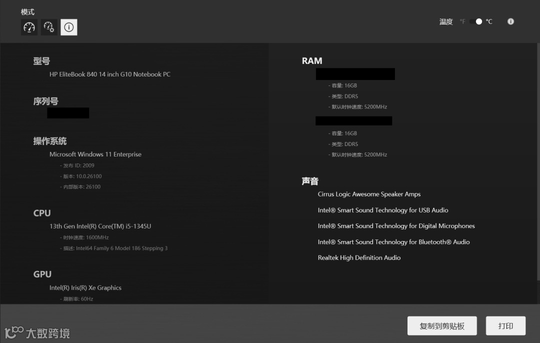Click the °F unit label
Image resolution: width=540 pixels, height=343 pixels.
coord(462,21)
